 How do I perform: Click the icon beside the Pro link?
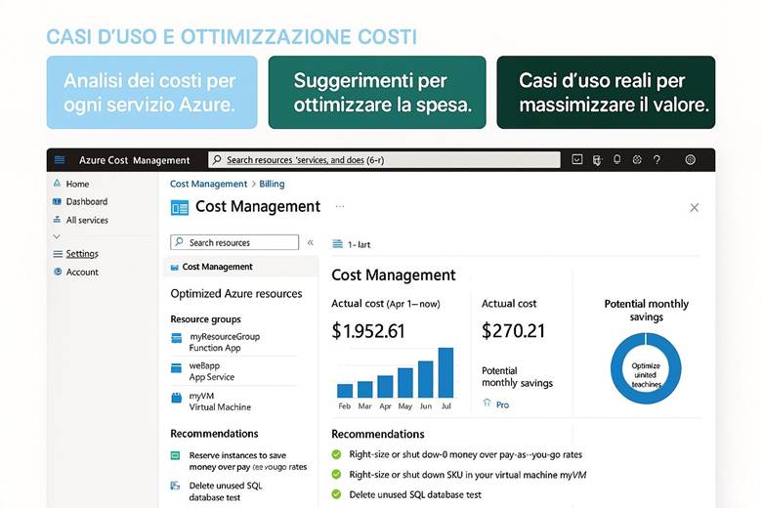click(487, 403)
